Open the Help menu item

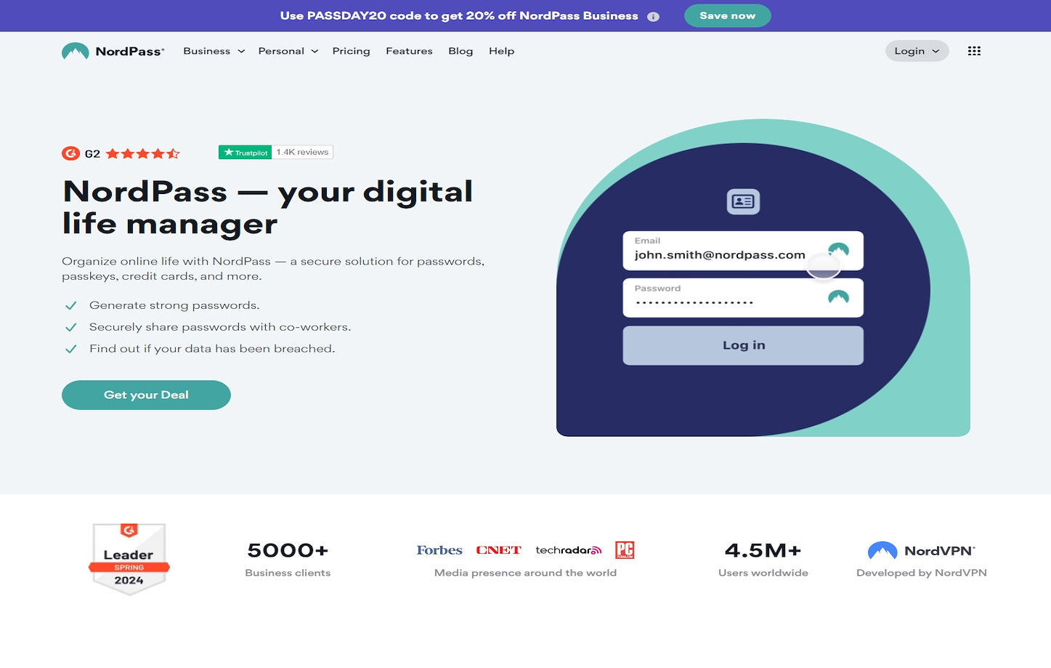click(x=501, y=51)
